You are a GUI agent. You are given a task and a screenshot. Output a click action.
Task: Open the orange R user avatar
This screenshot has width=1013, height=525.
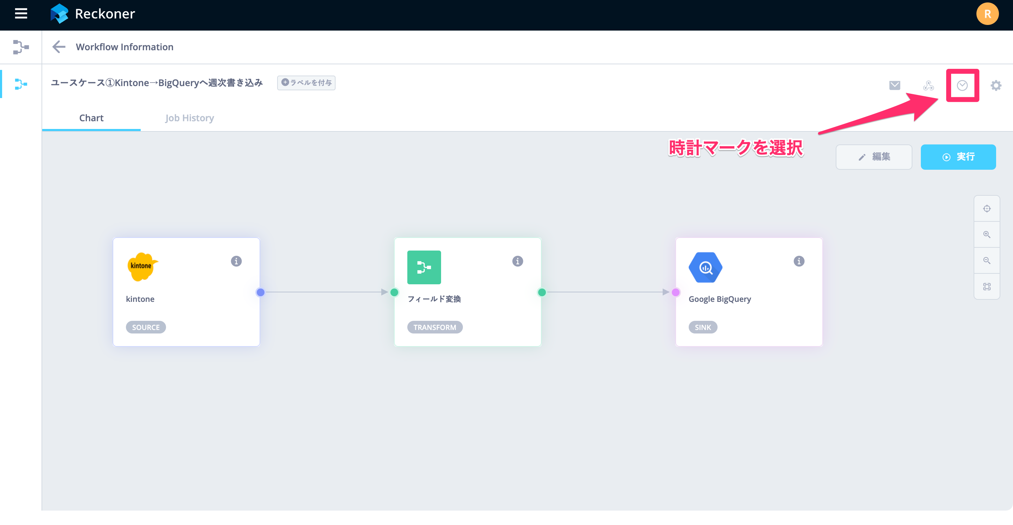click(987, 14)
